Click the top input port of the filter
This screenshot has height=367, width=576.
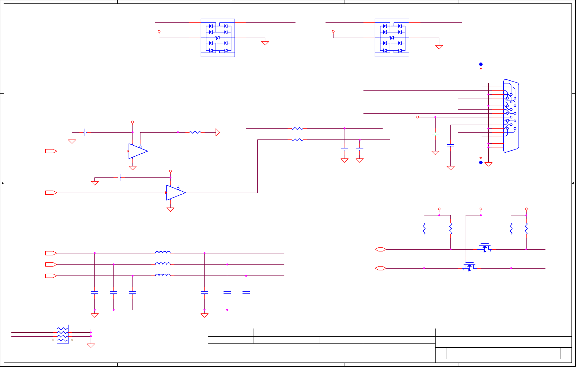pos(51,253)
